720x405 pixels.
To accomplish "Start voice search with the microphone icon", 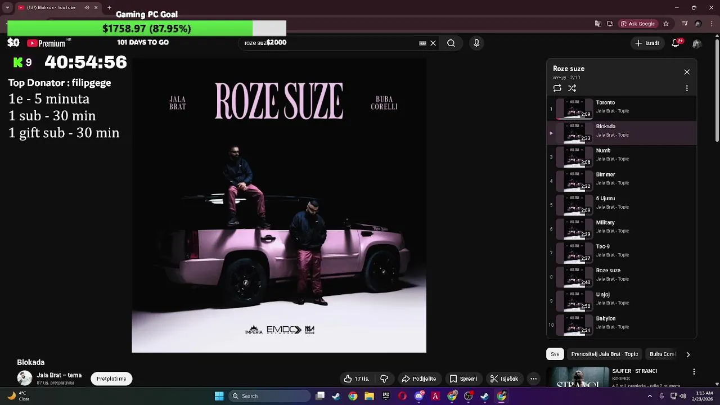I will [476, 43].
